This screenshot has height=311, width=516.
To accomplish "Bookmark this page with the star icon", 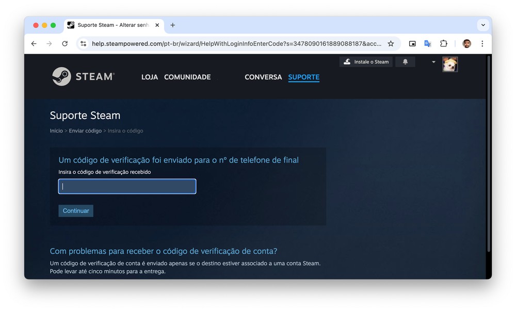I will (x=391, y=44).
